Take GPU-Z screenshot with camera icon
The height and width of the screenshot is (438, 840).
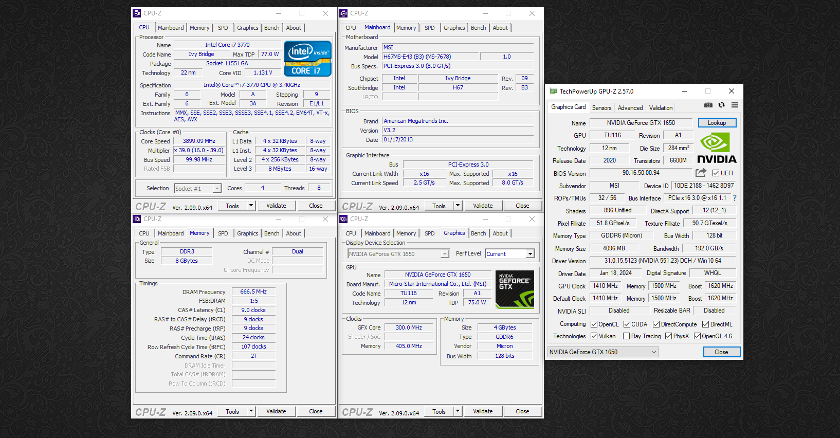(x=708, y=105)
